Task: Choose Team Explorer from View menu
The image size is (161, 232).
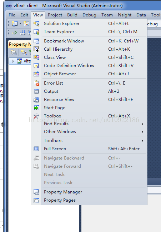Action: click(x=89, y=32)
